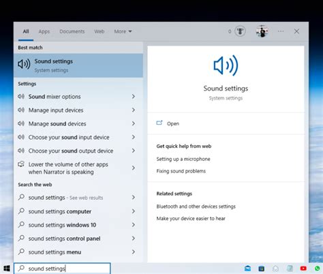Image resolution: width=323 pixels, height=274 pixels.
Task: Expand arrow for Choose your sound output device
Action: [x=134, y=151]
